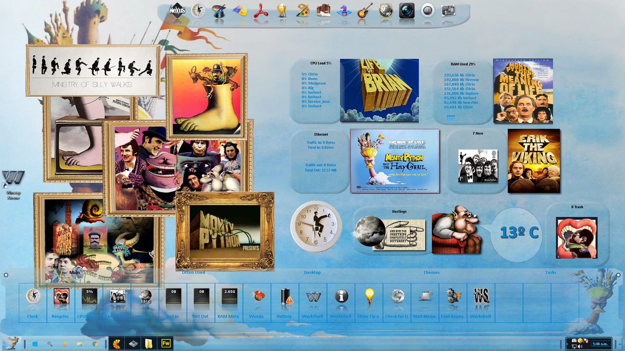Click the paint palette icon in dock

click(303, 11)
